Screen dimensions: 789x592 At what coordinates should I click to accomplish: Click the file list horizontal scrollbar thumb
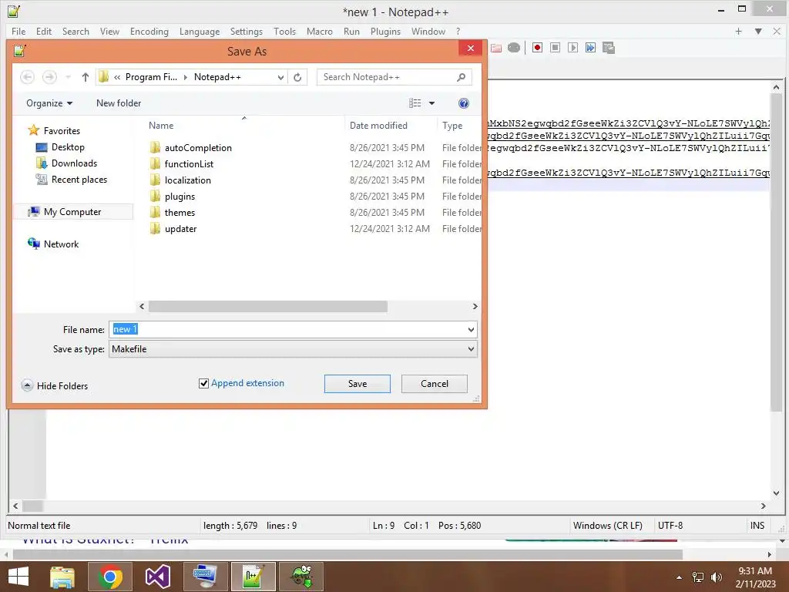pos(267,306)
